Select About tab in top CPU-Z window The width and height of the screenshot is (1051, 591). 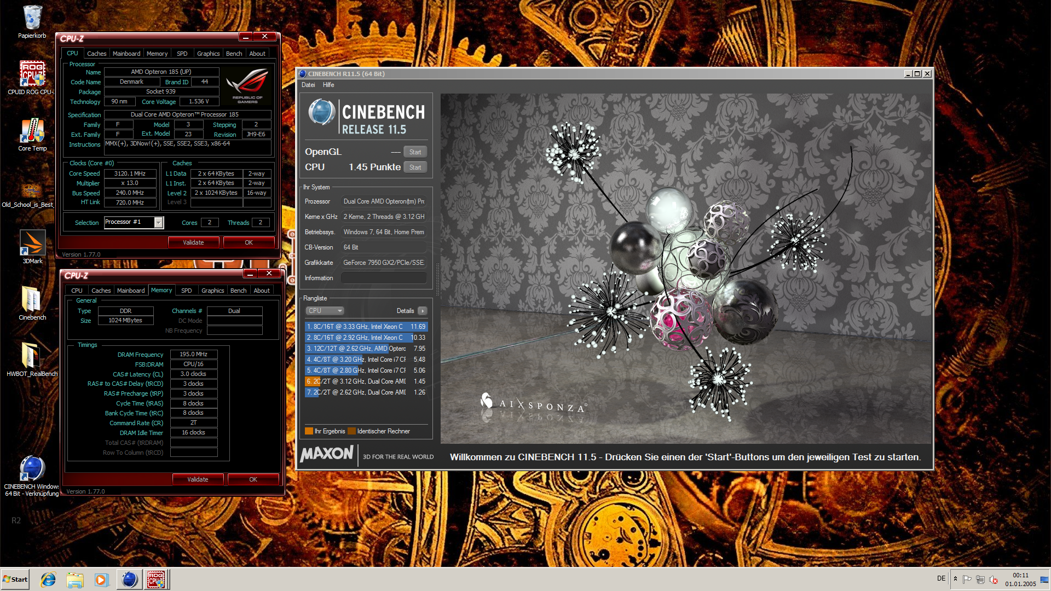click(257, 54)
